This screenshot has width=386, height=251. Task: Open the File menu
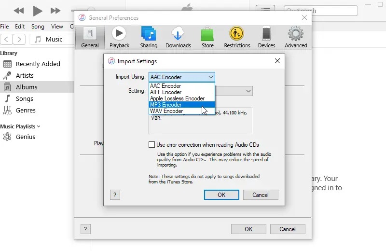(x=4, y=27)
